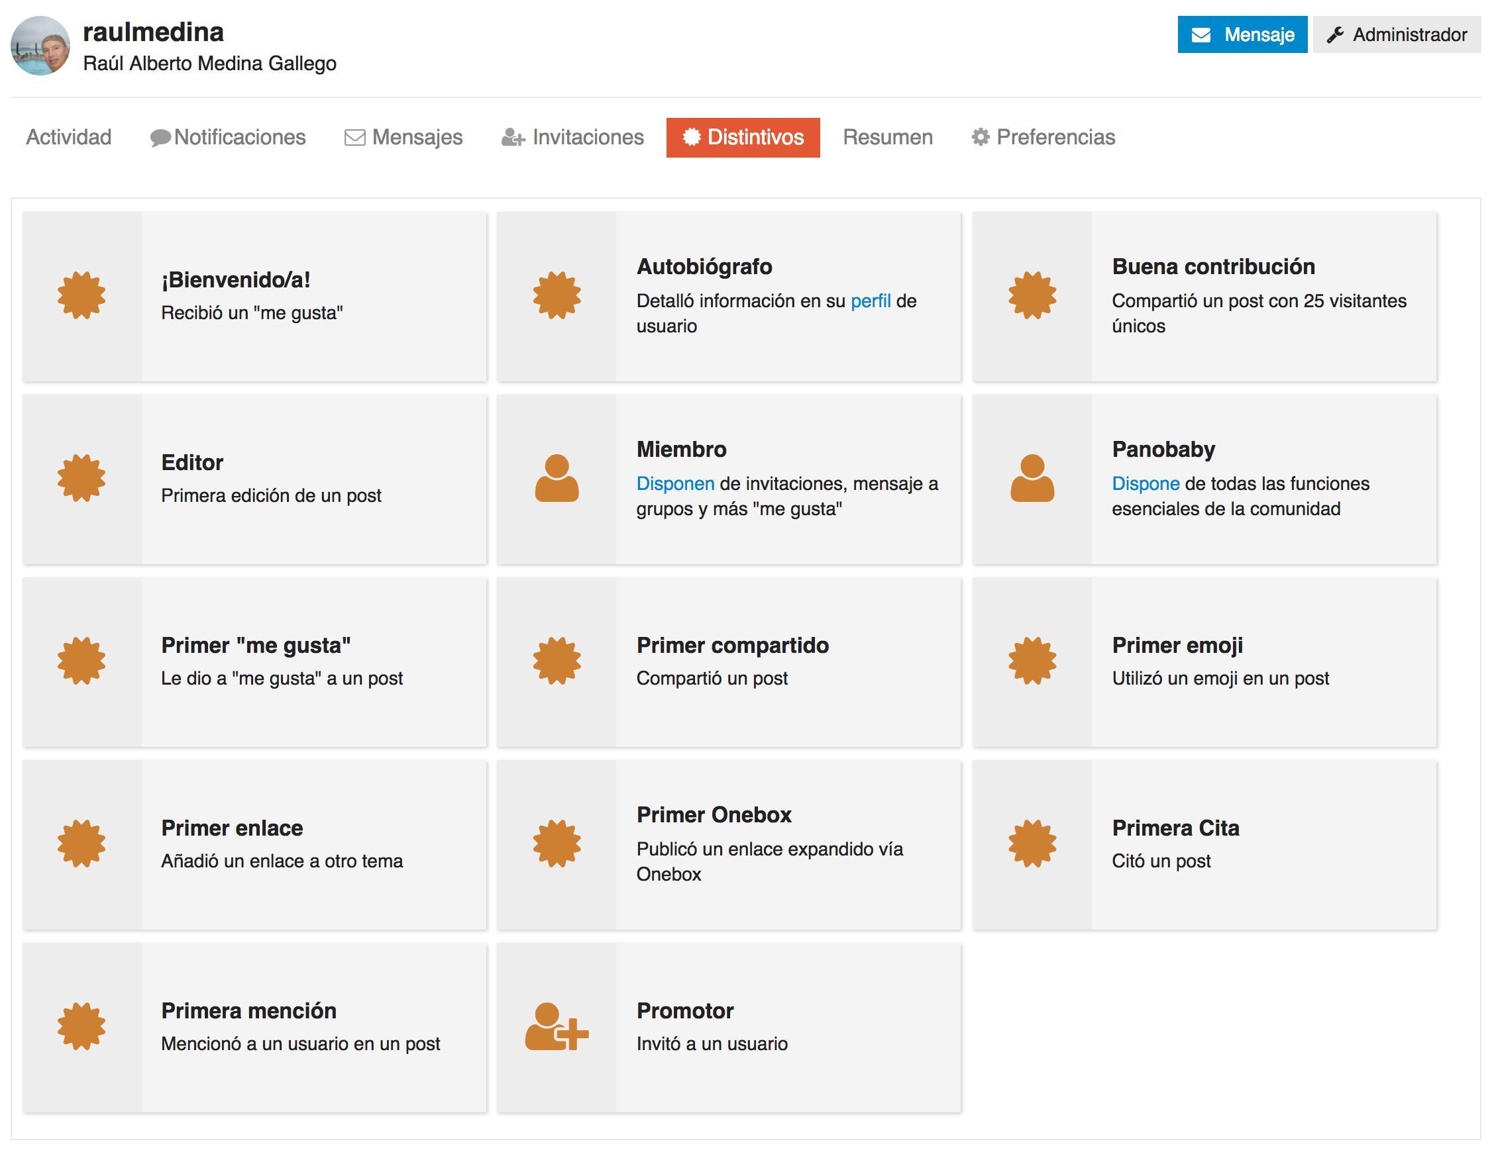Open the Primer enlace badge title
The height and width of the screenshot is (1168, 1496).
pos(232,828)
